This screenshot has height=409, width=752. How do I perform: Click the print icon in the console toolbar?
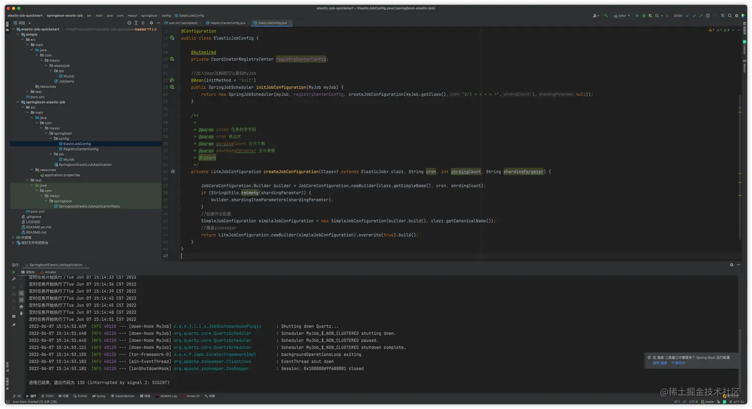click(x=21, y=307)
